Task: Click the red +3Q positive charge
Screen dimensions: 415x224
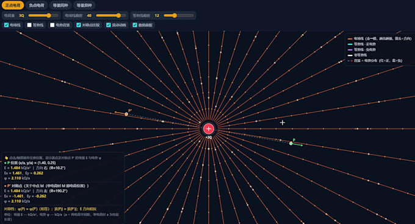Action: 209,129
